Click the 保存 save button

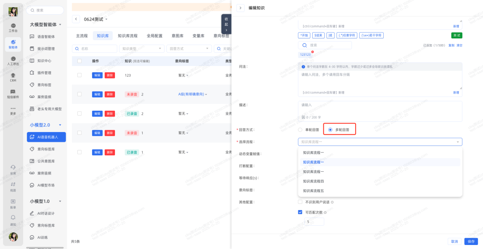point(471,241)
